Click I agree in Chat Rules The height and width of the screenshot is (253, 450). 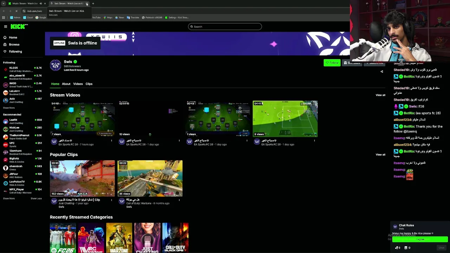click(x=420, y=240)
